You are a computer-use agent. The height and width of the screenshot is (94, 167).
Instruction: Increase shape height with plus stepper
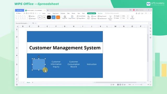(x=128, y=16)
